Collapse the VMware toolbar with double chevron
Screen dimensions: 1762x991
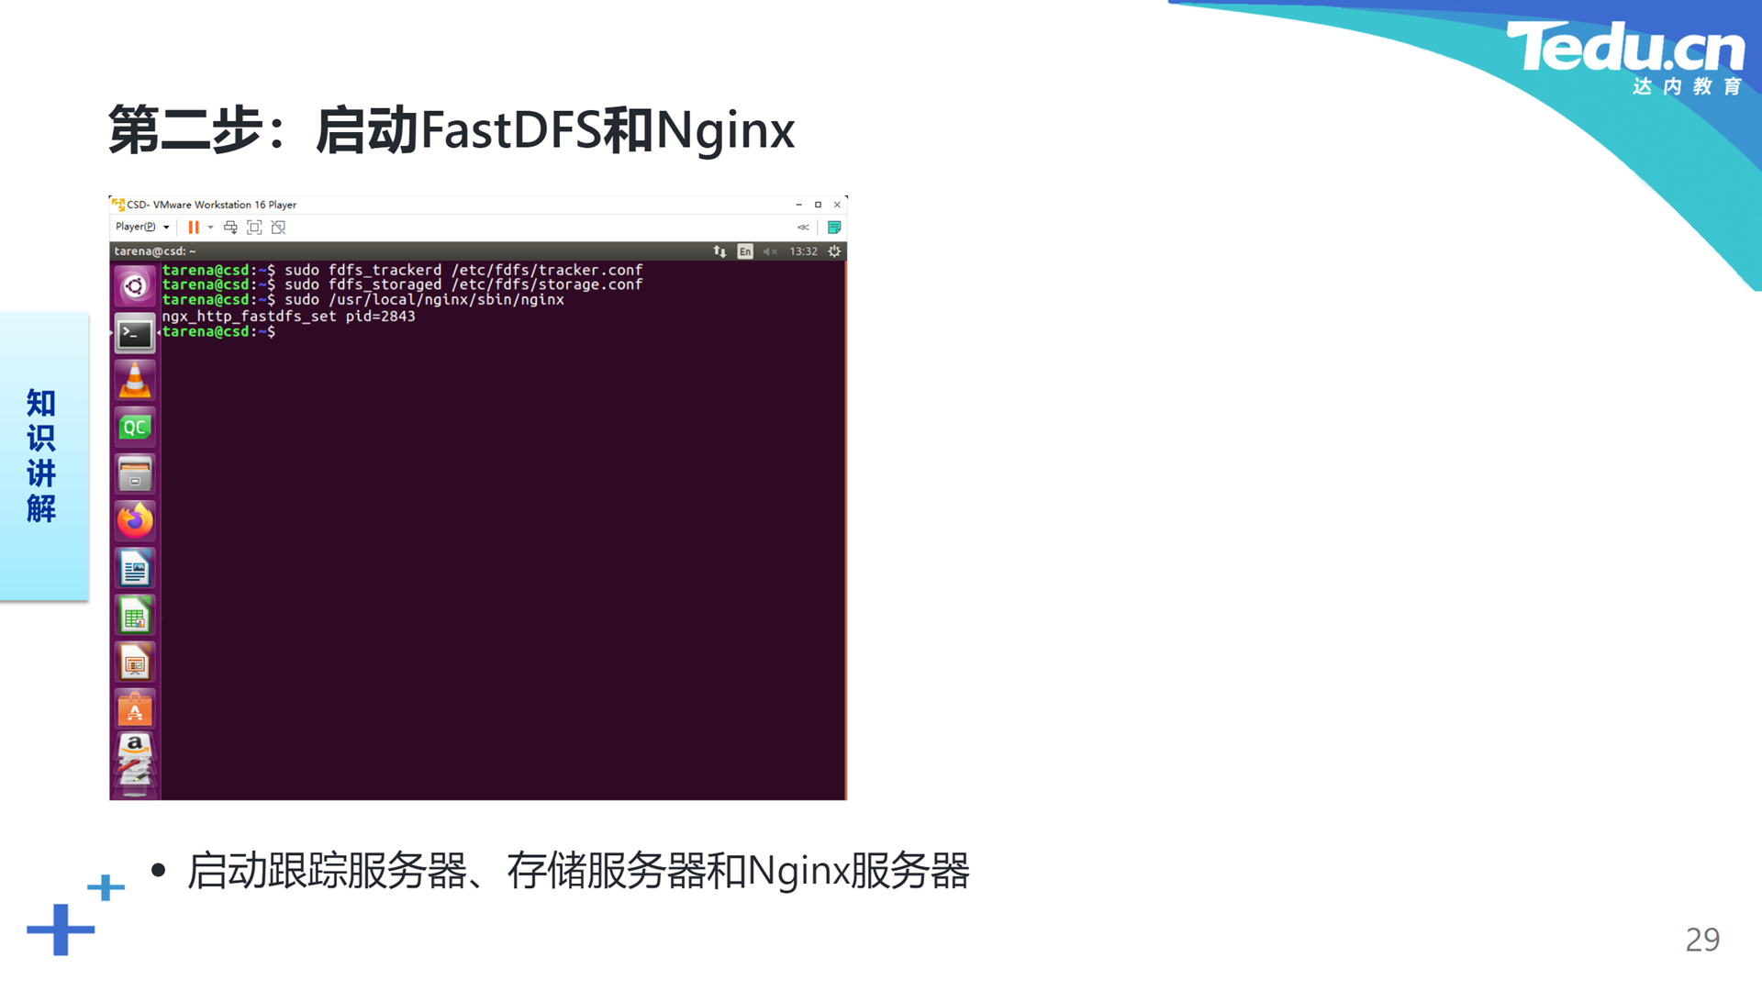pyautogui.click(x=803, y=228)
